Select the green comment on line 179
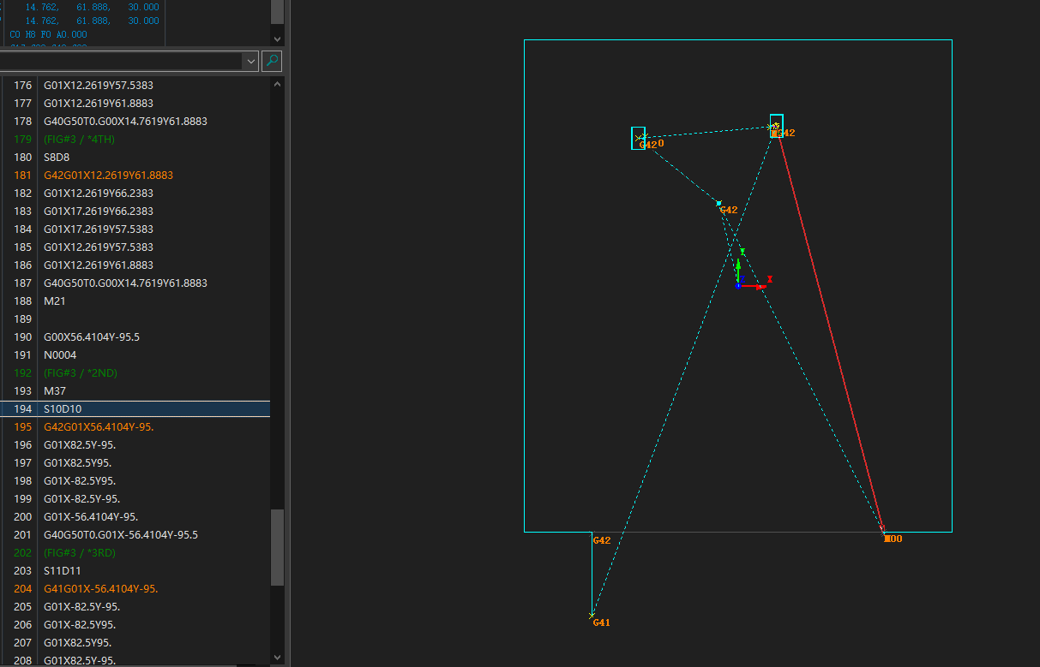The height and width of the screenshot is (667, 1040). 79,139
